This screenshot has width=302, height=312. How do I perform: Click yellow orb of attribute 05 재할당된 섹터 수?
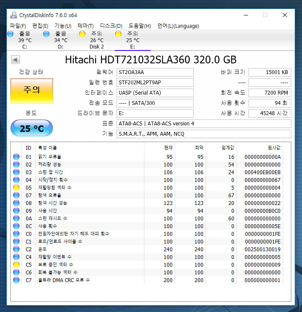pos(16,187)
